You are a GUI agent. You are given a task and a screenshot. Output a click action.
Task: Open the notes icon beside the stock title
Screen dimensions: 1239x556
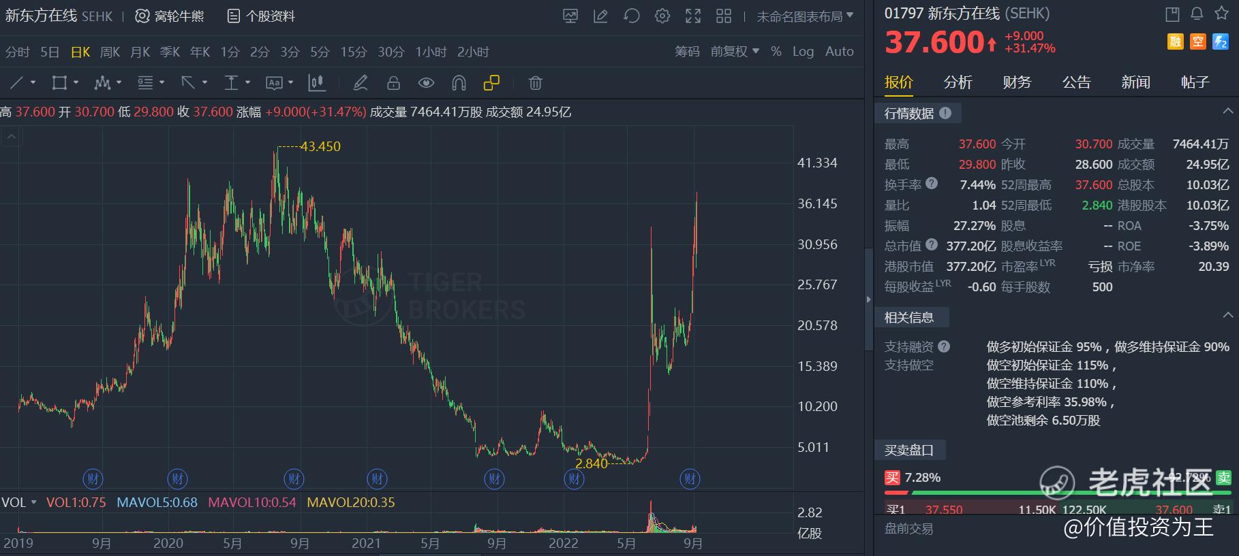tap(1172, 14)
